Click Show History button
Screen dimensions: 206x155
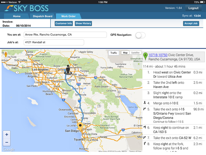83,24
